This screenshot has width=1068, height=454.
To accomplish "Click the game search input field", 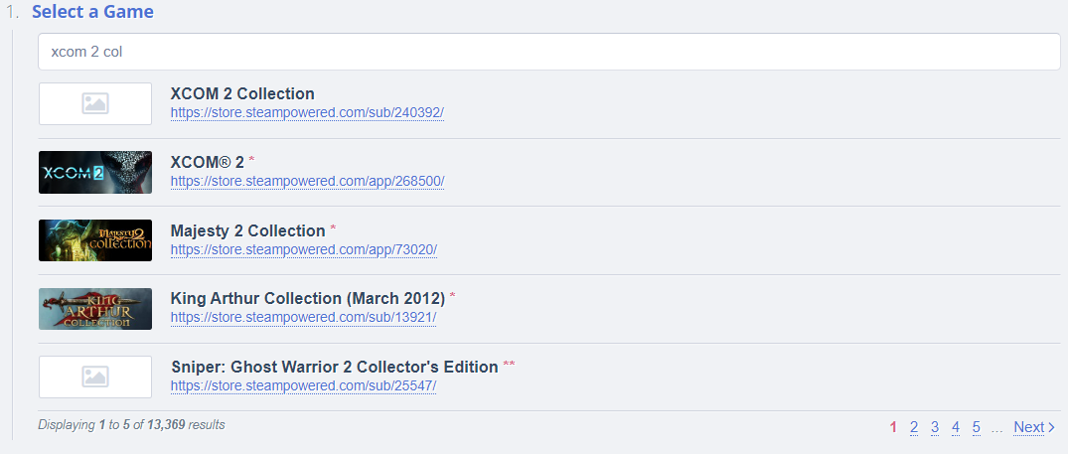I will point(549,52).
